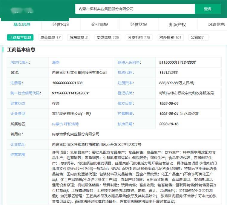This screenshot has height=205, width=227.
Task: Switch to the 经营状况 tab
Action: pyautogui.click(x=139, y=25)
